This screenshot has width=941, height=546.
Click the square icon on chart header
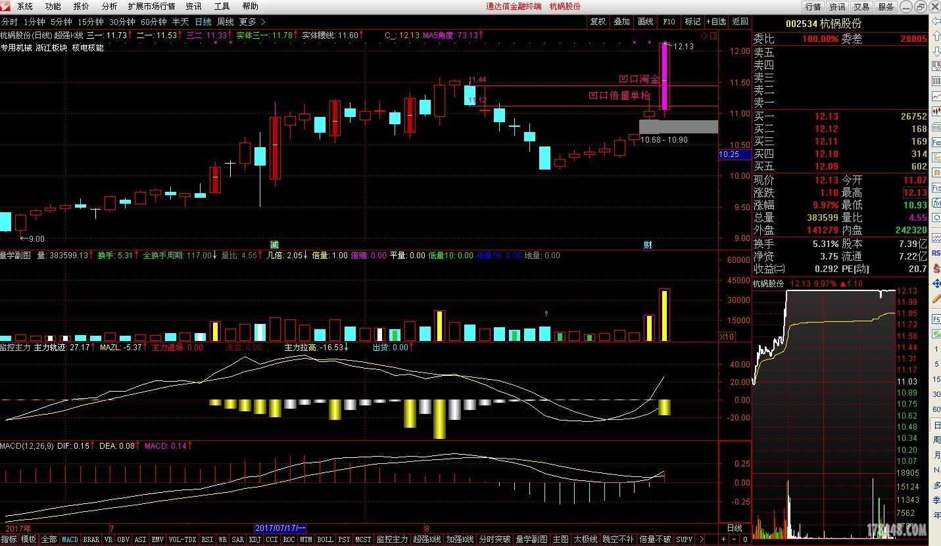(x=713, y=35)
